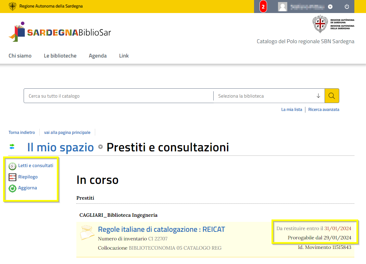Click the open book icon beside the loan
This screenshot has height=264, width=366.
click(x=87, y=233)
